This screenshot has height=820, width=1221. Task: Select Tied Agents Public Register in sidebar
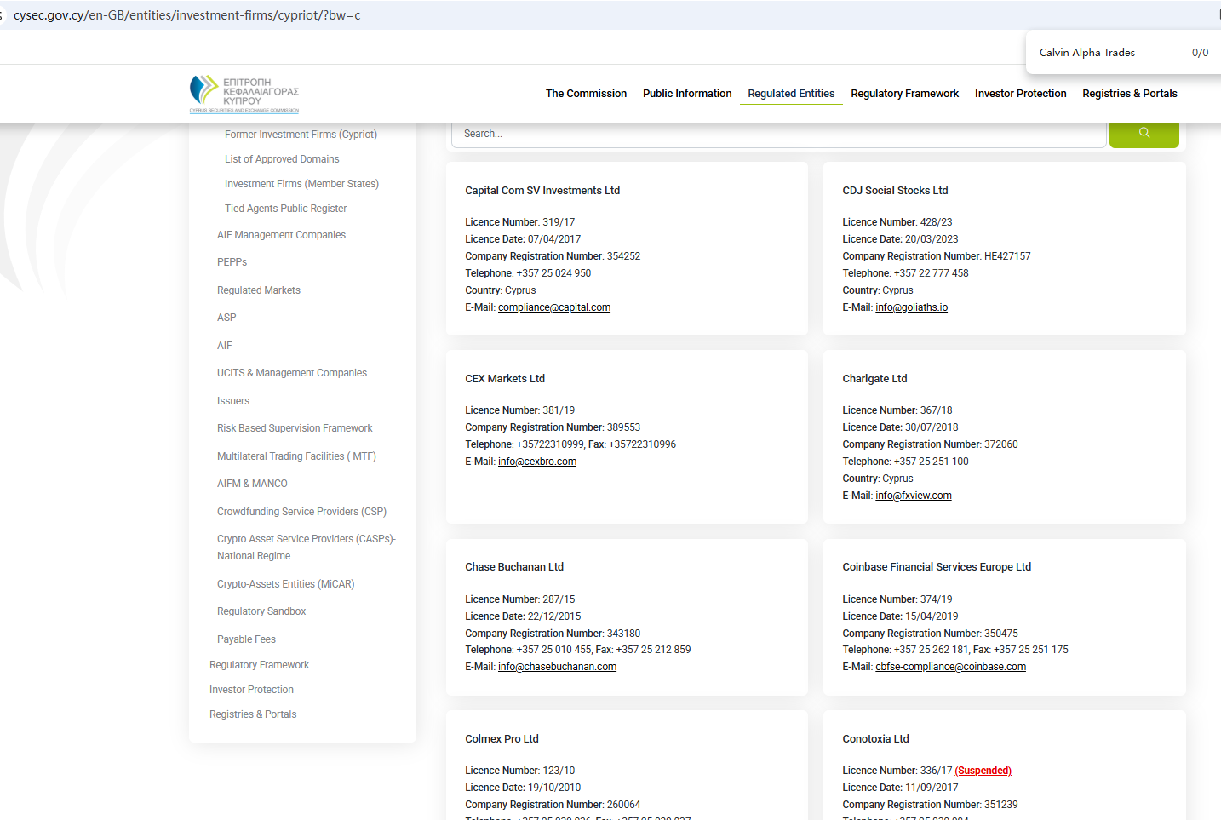coord(285,209)
